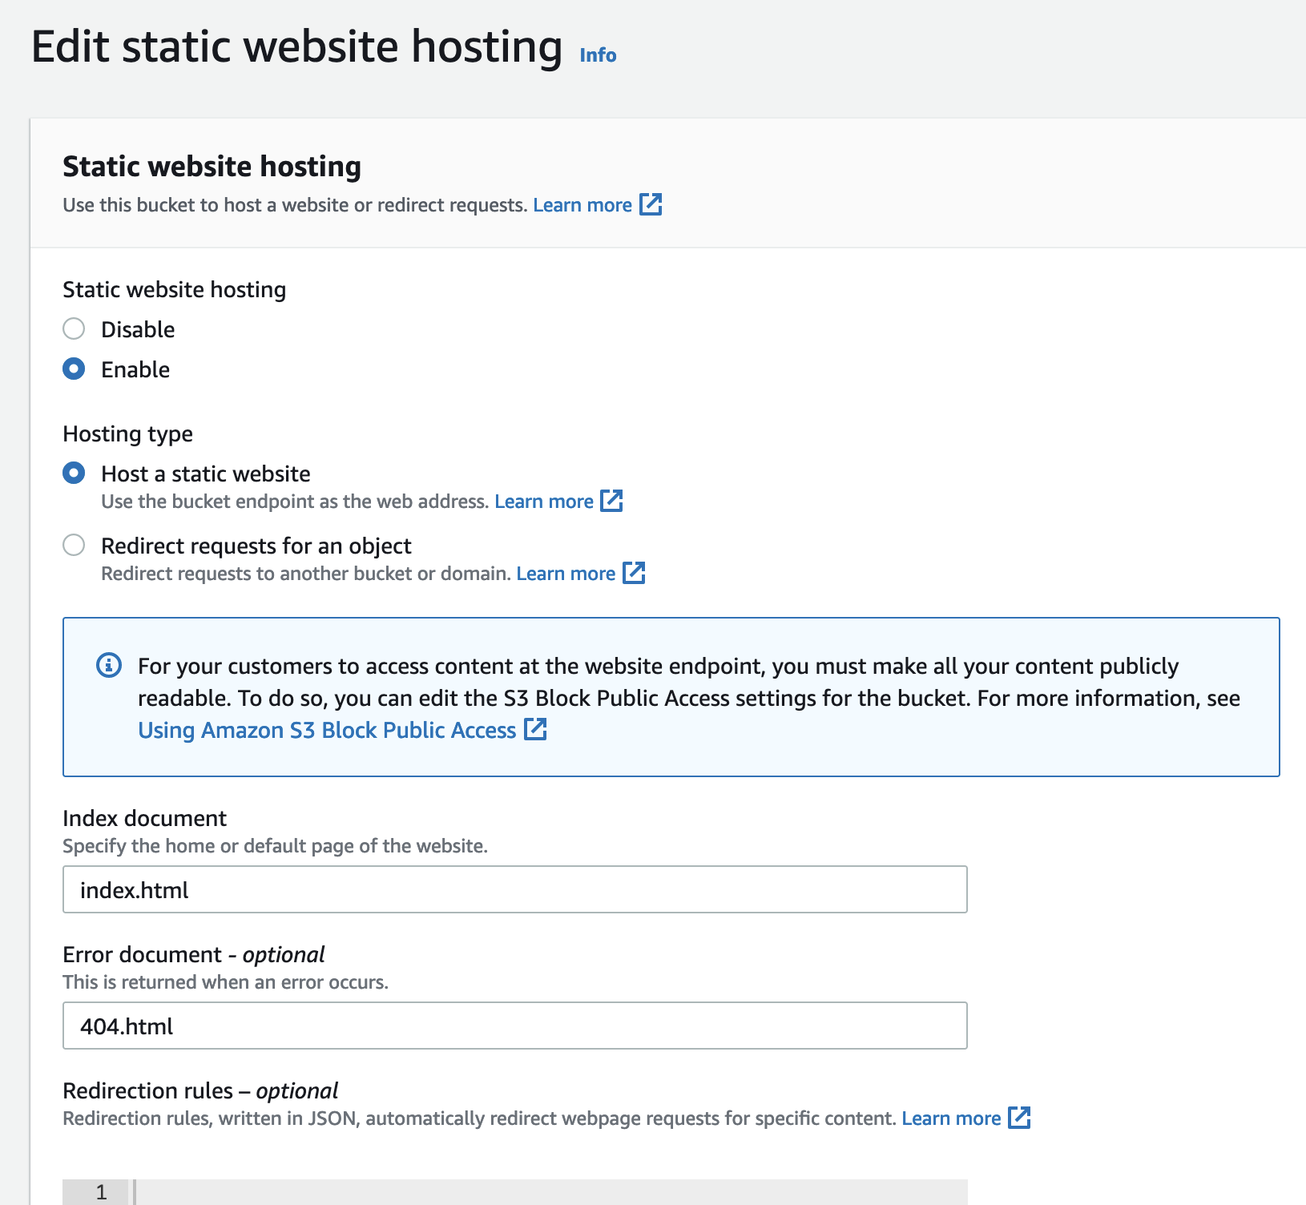This screenshot has width=1306, height=1205.
Task: Open Using Amazon S3 Block Public Access link
Action: pos(327,730)
